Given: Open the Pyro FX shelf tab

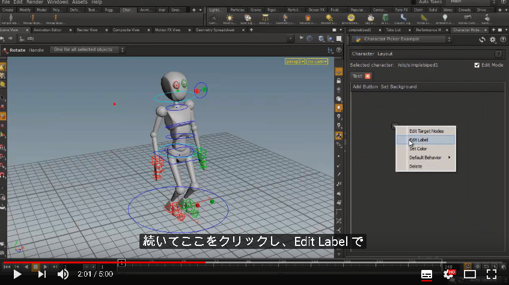Looking at the screenshot, I should point(401,10).
